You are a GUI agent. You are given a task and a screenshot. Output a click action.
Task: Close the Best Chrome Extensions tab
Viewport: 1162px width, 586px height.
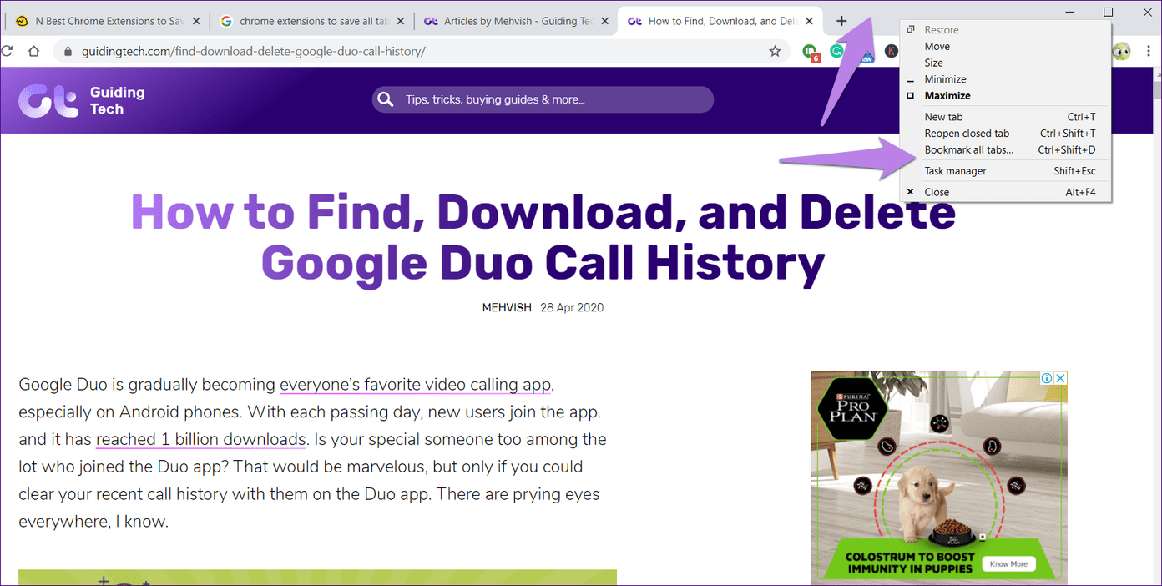pyautogui.click(x=196, y=21)
